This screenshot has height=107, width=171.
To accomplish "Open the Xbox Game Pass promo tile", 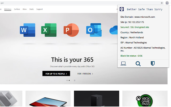I will (145, 99).
